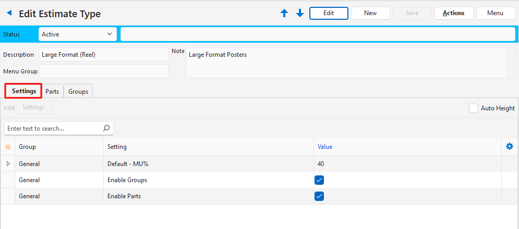Image resolution: width=519 pixels, height=229 pixels.
Task: Open the Status dropdown showing Active
Action: (x=77, y=34)
